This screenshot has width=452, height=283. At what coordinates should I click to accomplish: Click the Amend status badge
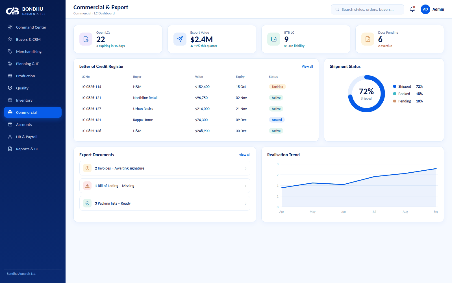(277, 120)
